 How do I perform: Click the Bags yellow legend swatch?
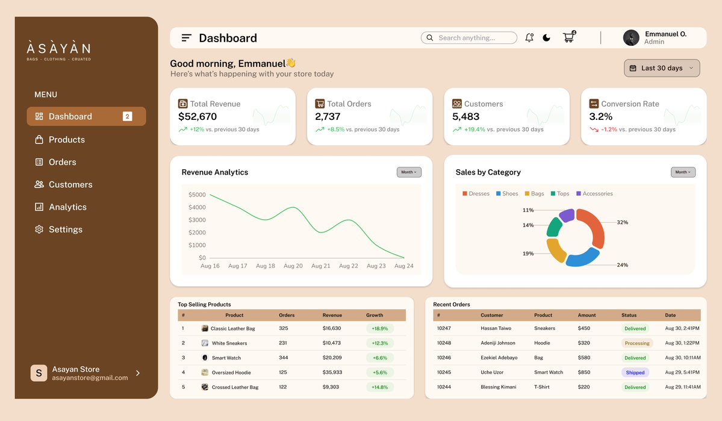tap(527, 193)
